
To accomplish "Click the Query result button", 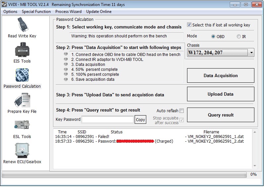I will pos(221,115).
